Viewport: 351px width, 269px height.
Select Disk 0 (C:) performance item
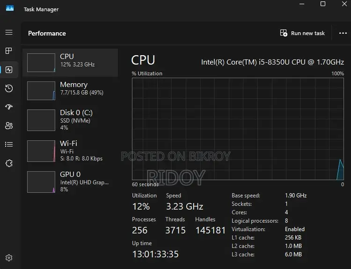[70, 120]
